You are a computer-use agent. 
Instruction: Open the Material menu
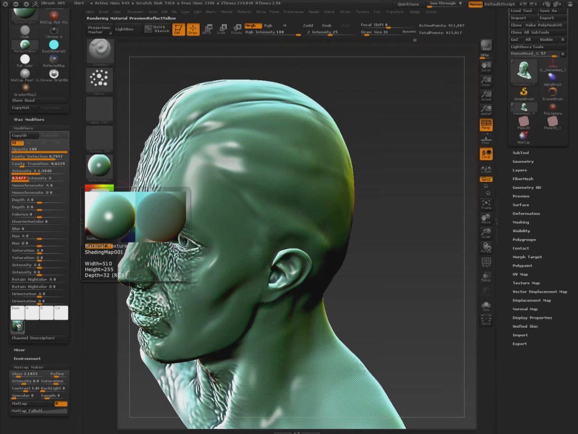pos(244,12)
